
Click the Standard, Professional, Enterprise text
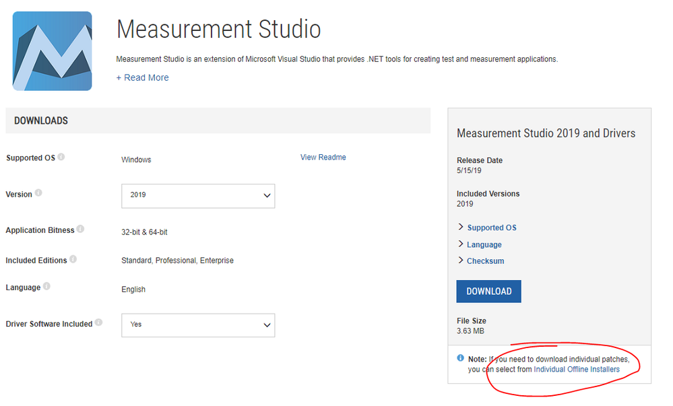(177, 261)
